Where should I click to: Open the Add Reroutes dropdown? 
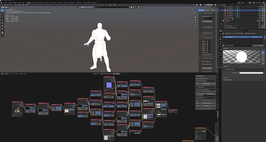point(206,87)
